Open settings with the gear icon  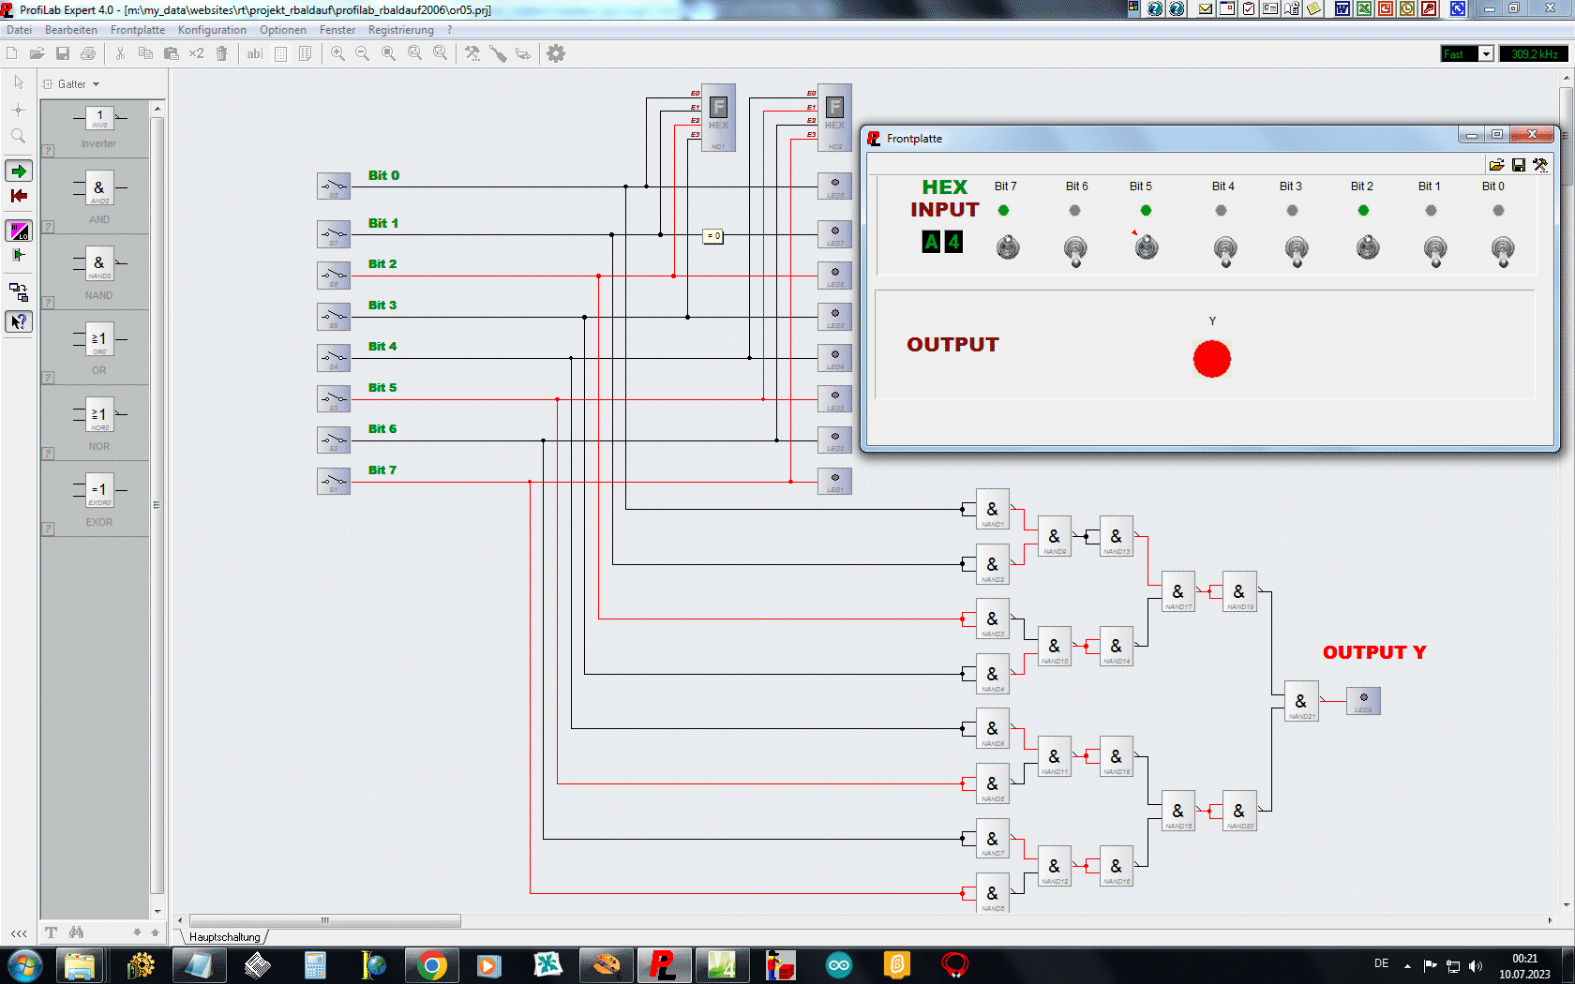click(556, 53)
